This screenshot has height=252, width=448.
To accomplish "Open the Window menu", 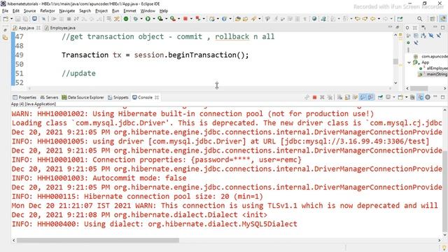I will (x=148, y=11).
